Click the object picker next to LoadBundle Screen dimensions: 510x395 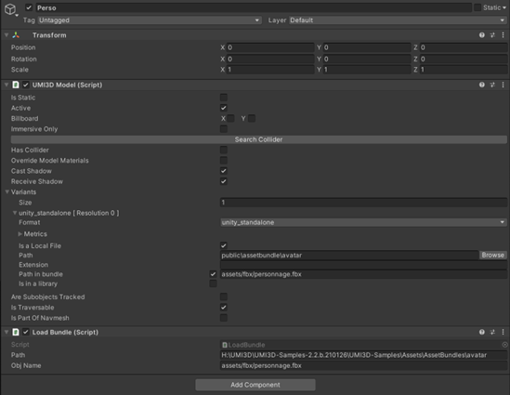click(504, 345)
